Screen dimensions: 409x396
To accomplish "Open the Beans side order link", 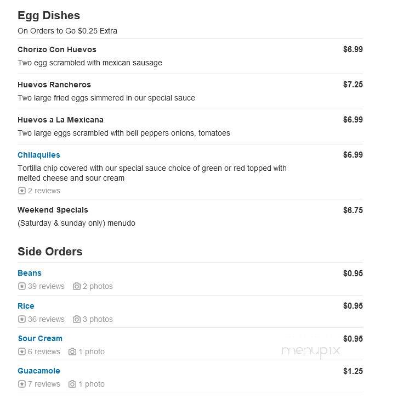I will (x=30, y=273).
